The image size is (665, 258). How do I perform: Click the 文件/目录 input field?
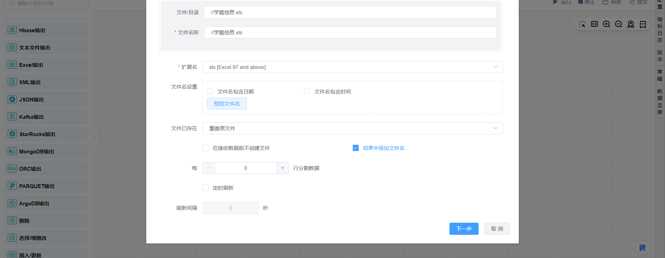click(350, 12)
